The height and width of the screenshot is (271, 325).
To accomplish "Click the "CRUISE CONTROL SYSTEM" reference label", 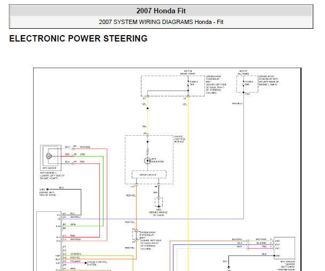I will click(x=97, y=263).
